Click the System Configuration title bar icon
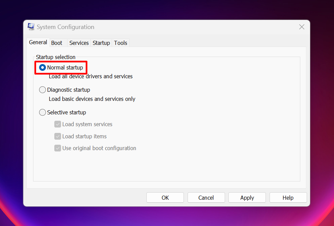334x226 pixels. pyautogui.click(x=31, y=27)
